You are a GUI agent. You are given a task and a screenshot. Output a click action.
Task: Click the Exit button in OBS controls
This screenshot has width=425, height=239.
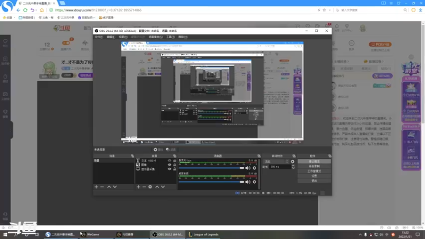tap(314, 181)
